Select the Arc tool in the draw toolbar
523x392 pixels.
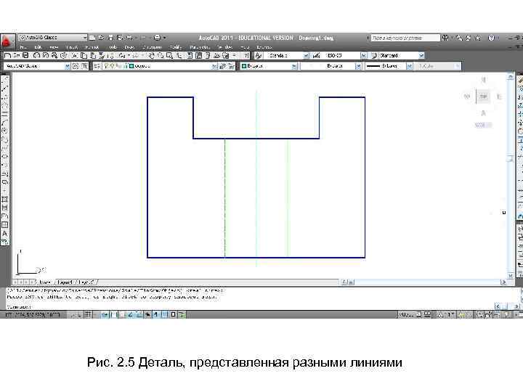click(x=4, y=122)
